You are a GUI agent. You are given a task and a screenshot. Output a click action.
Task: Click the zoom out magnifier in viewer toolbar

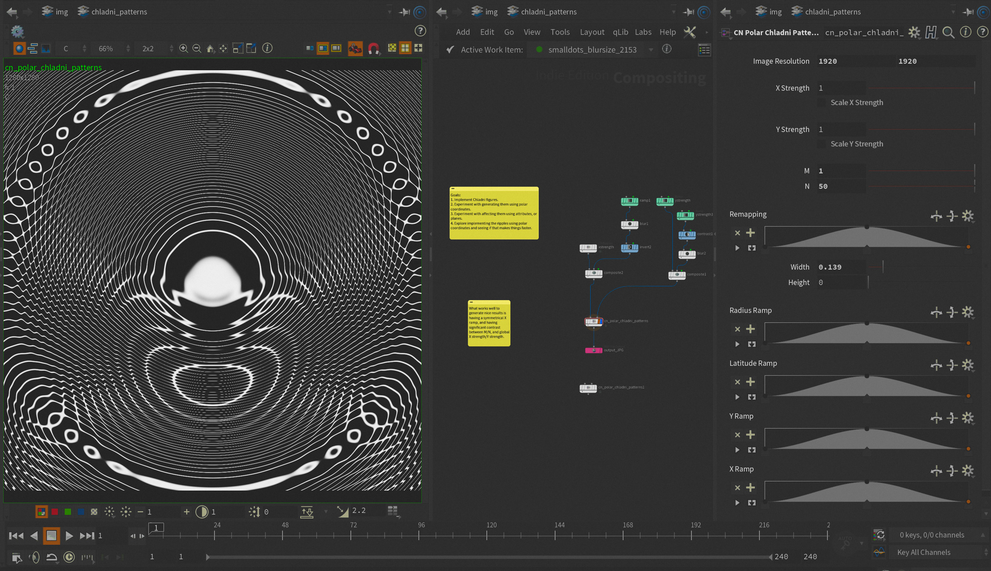coord(196,48)
